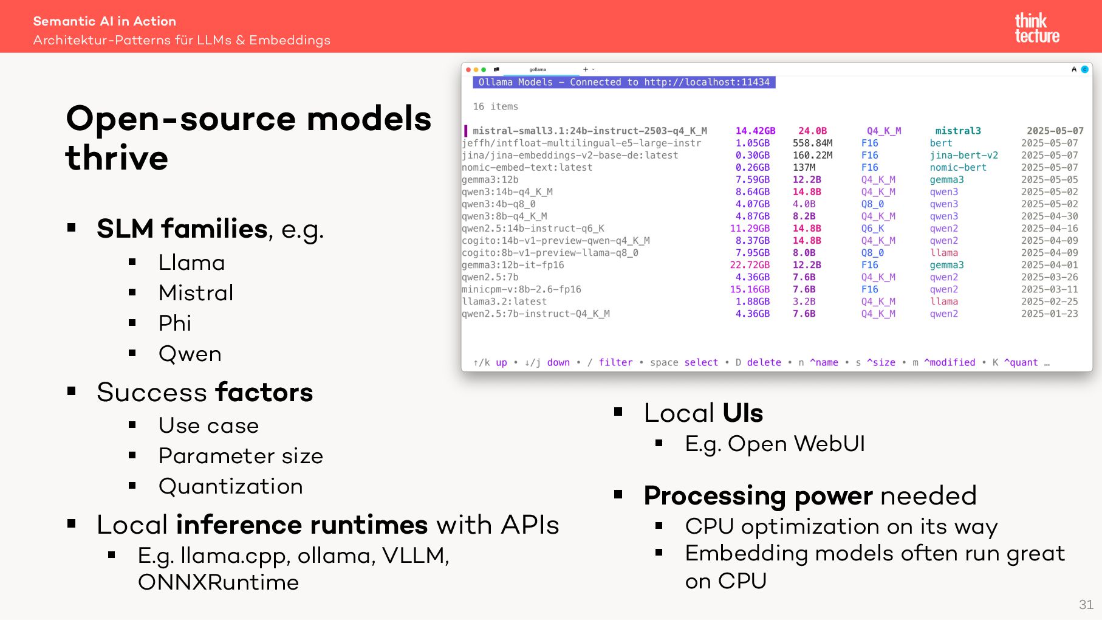Screen dimensions: 1102x620
Task: Click the 'select' shortcut hint
Action: click(701, 362)
